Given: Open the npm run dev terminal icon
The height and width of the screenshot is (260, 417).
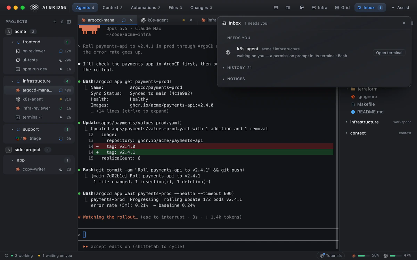Looking at the screenshot, I should click(18, 69).
